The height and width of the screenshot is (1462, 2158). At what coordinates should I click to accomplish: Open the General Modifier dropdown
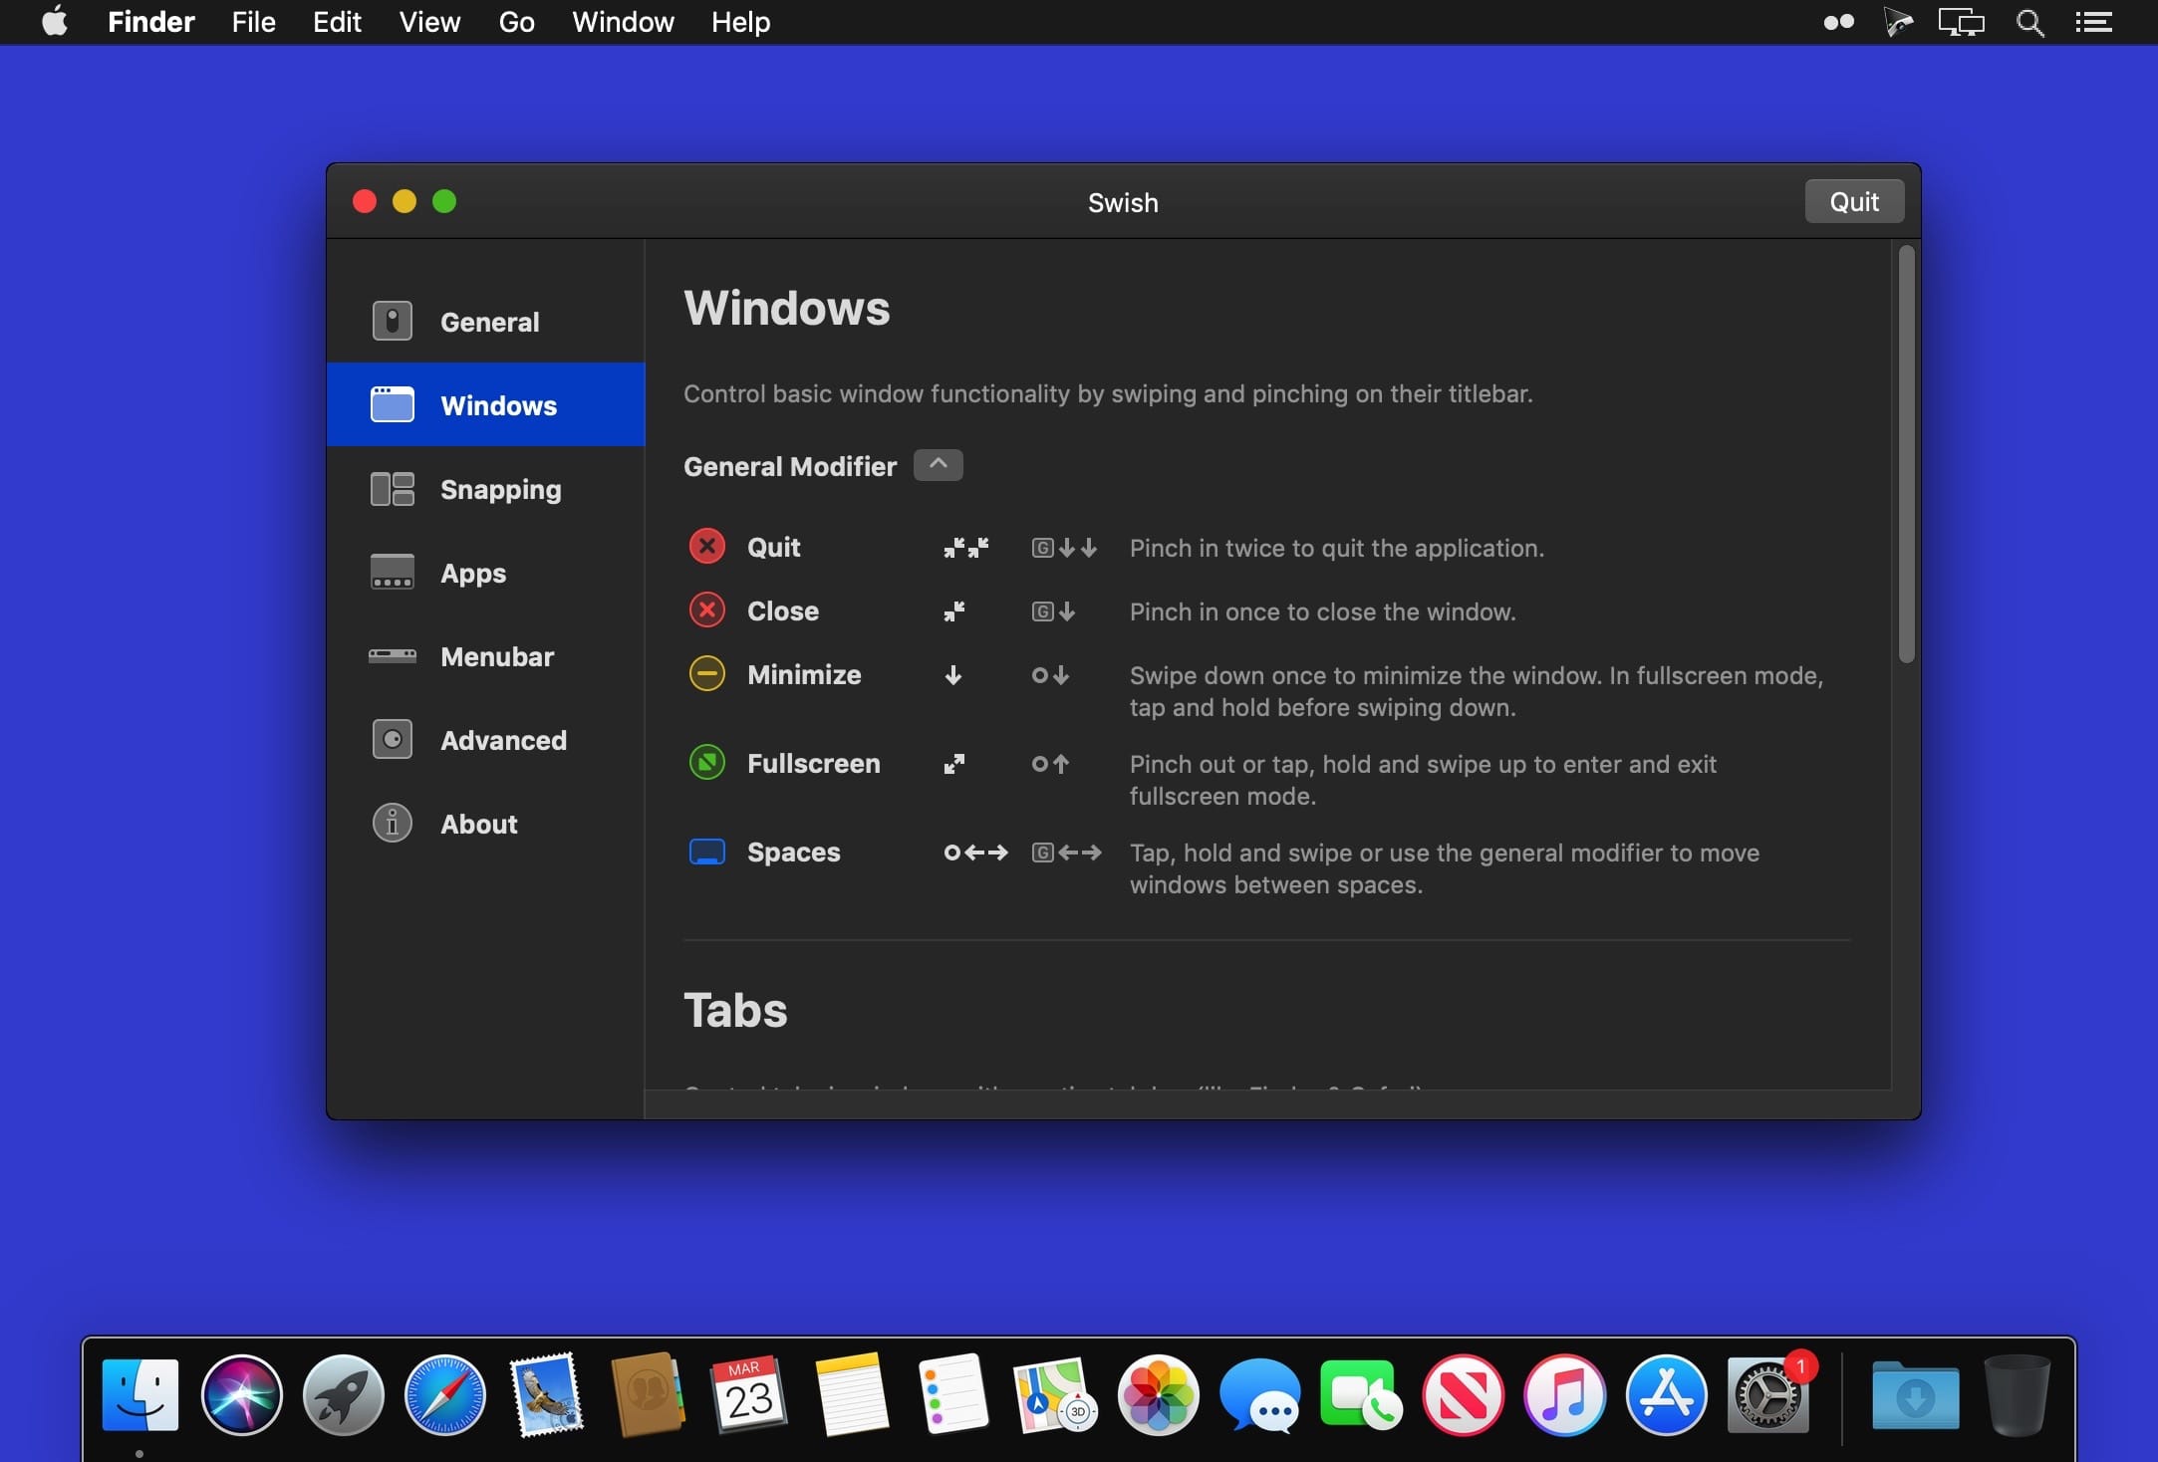coord(938,465)
